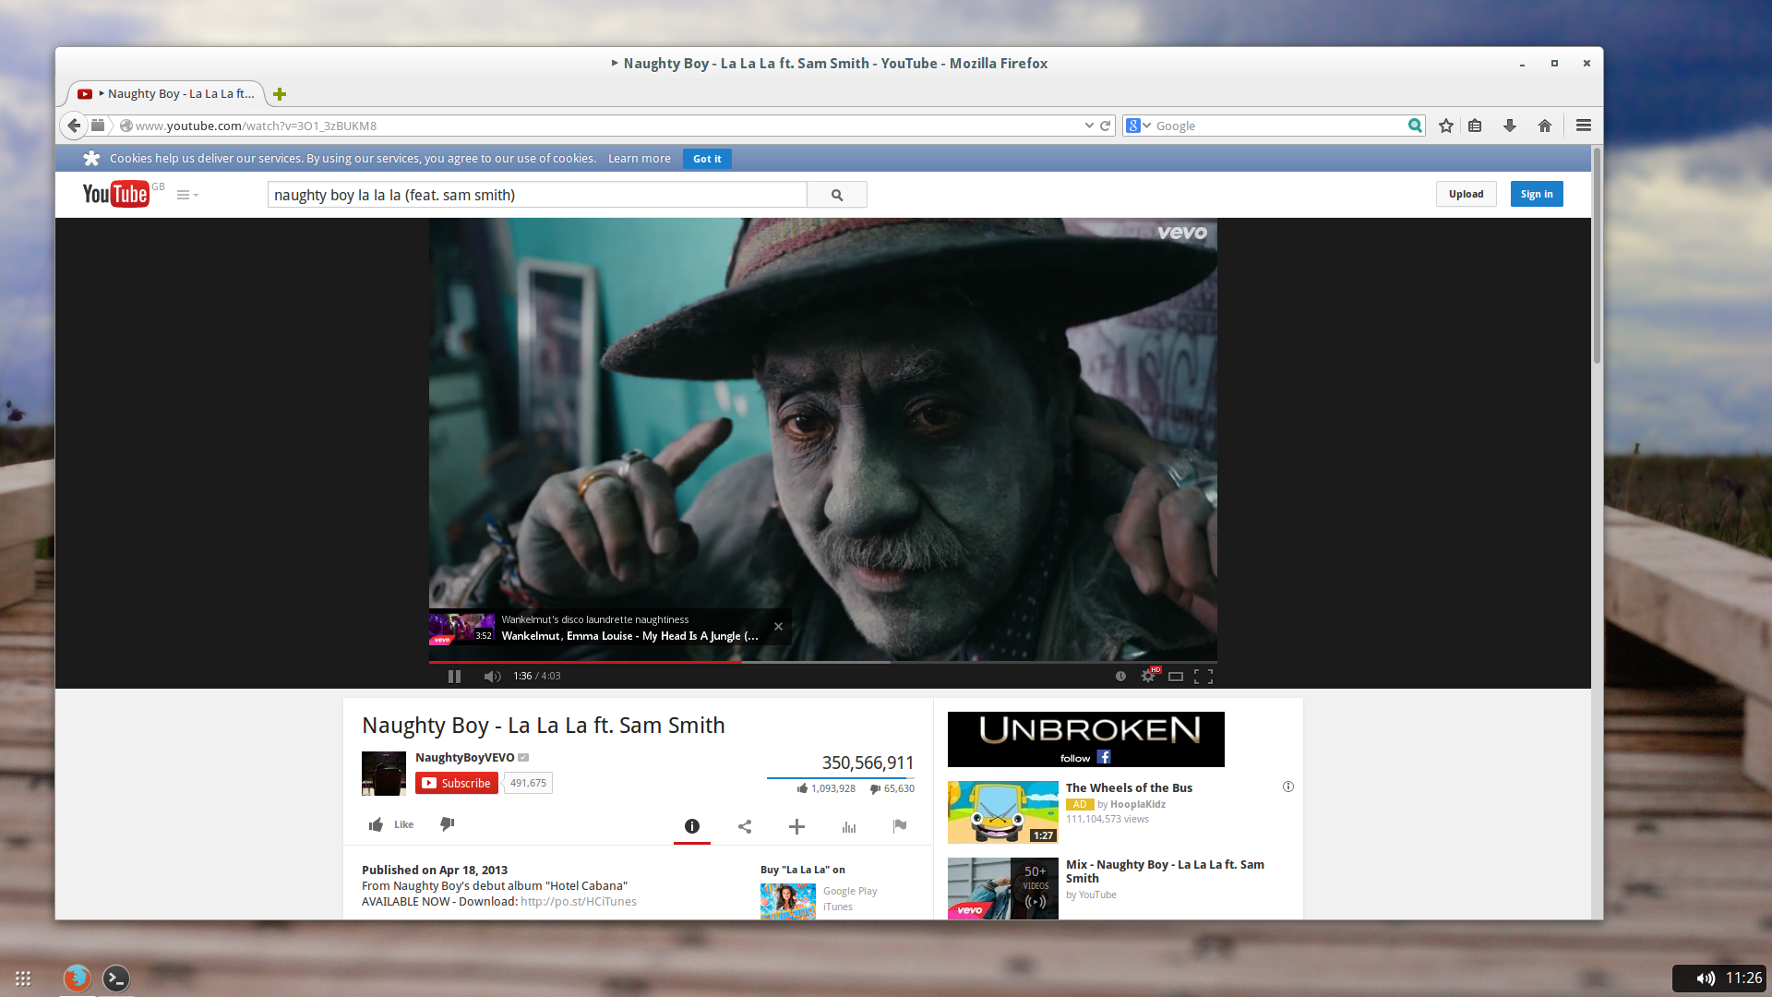Click the subscriber count 491,675
Viewport: 1772px width, 997px height.
tap(528, 783)
